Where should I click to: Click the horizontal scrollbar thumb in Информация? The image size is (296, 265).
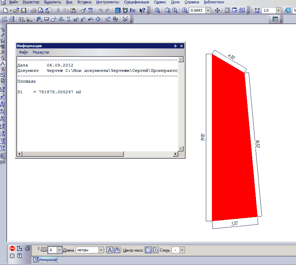[73, 154]
